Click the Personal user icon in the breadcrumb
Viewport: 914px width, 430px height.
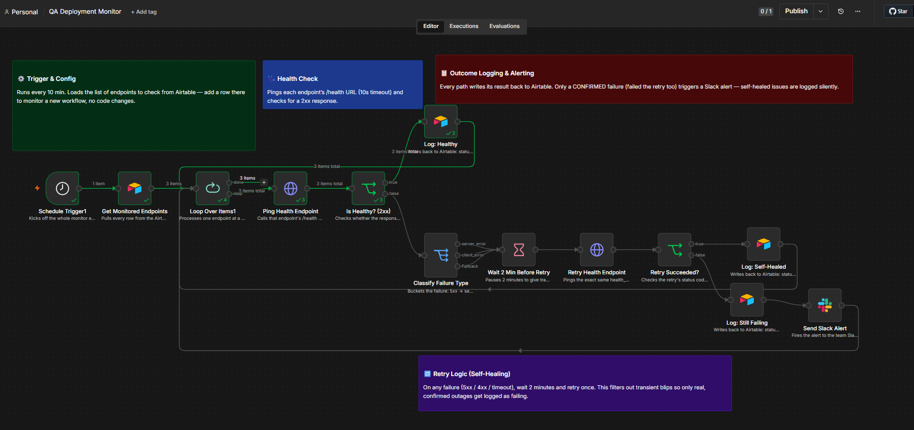point(7,12)
